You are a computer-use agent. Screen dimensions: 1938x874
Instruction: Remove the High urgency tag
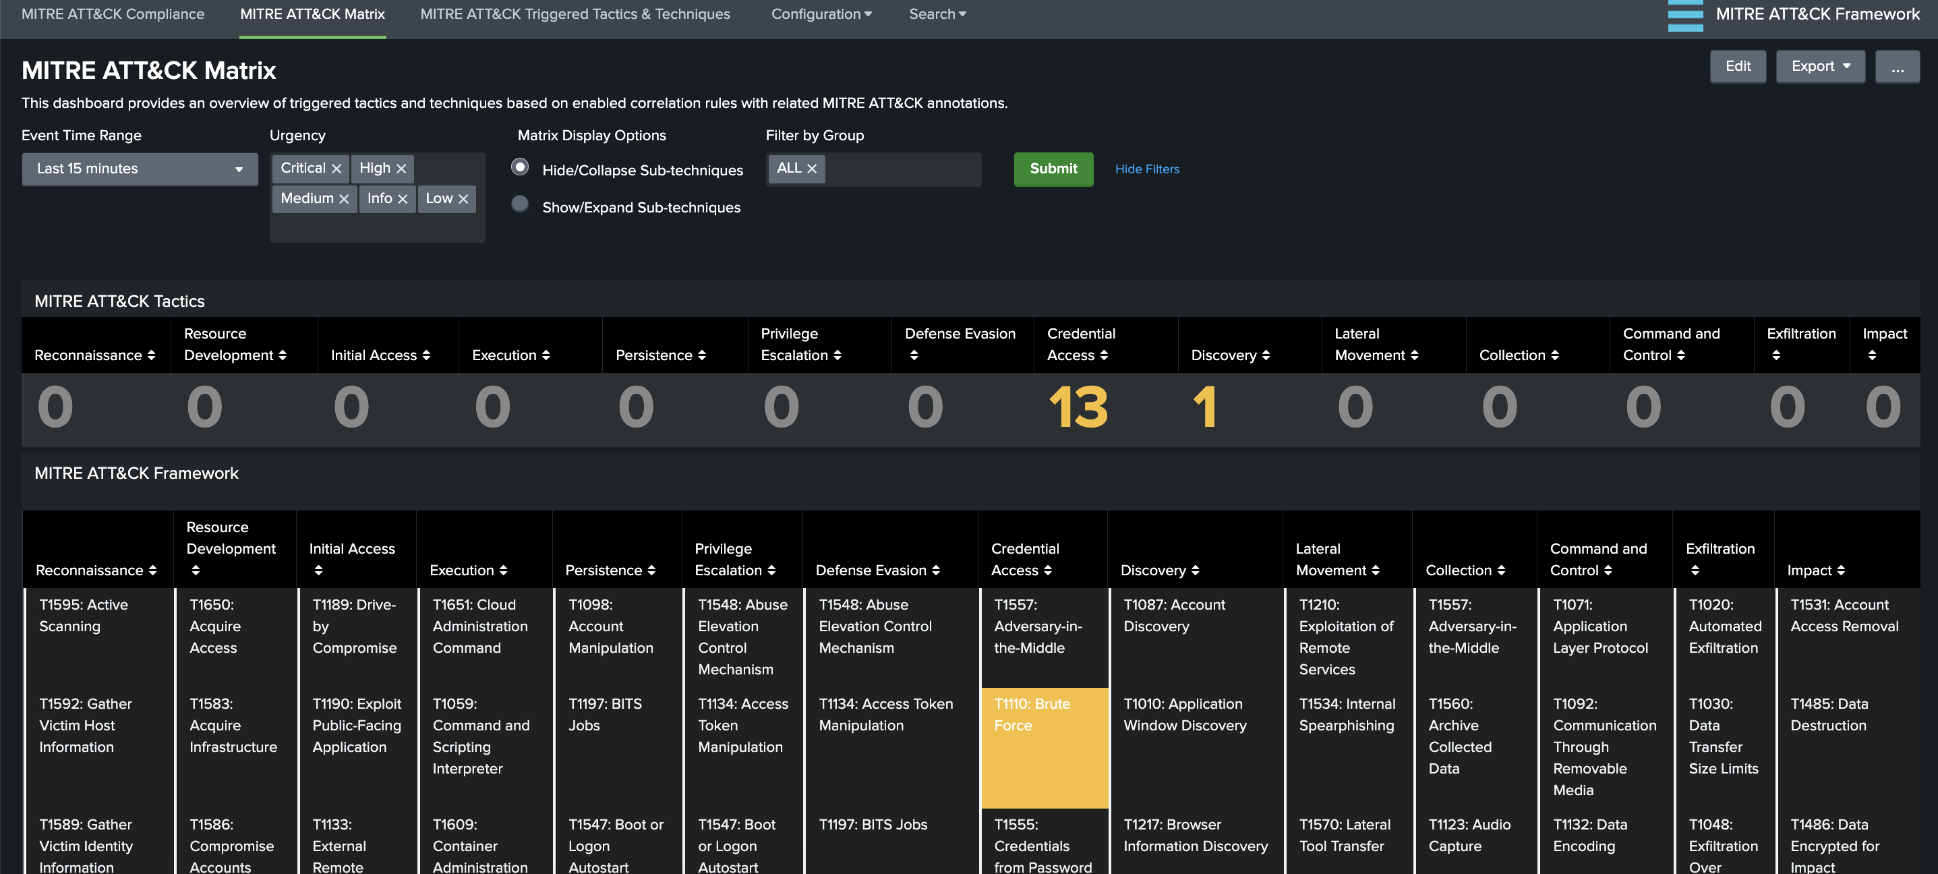[401, 169]
